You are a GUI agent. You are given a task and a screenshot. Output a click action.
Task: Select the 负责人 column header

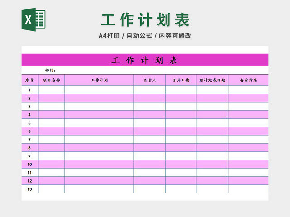(150, 80)
